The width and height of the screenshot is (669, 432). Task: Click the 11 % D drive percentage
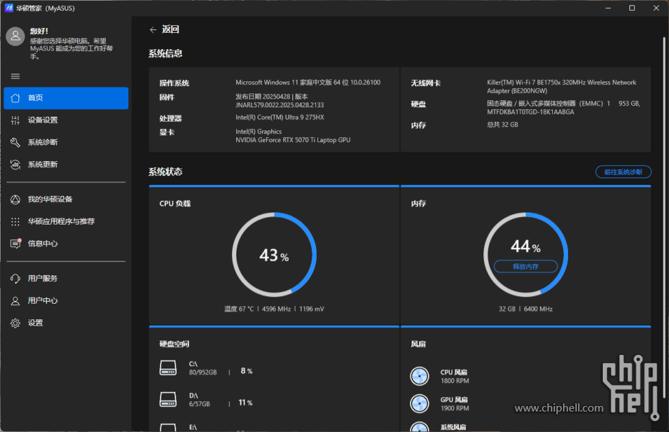(x=245, y=403)
